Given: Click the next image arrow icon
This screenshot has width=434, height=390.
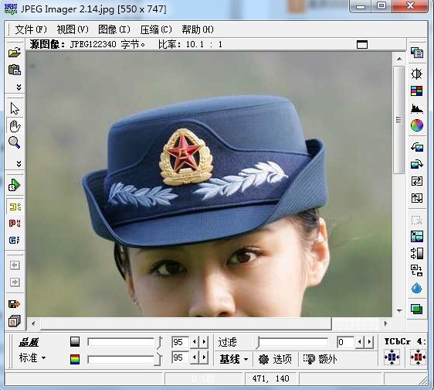Looking at the screenshot, I should point(15,282).
